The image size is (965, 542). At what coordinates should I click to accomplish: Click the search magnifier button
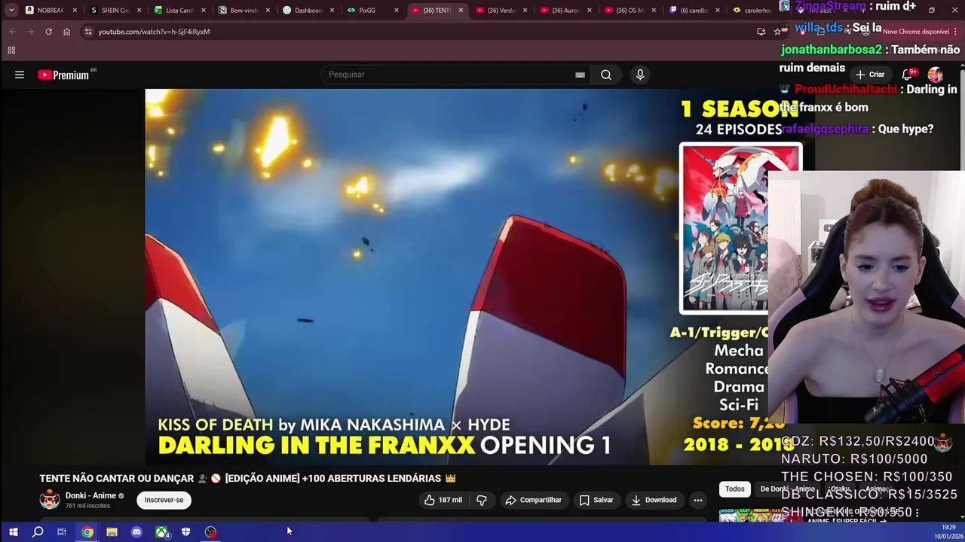pos(606,75)
